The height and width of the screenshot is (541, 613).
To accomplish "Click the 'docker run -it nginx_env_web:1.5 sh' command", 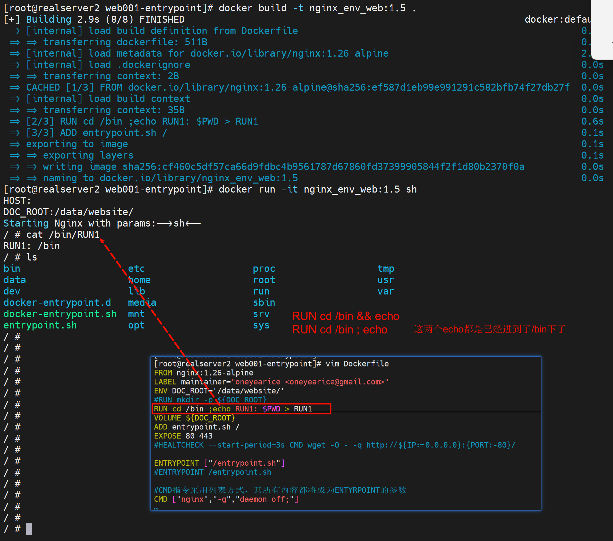I will (x=317, y=189).
